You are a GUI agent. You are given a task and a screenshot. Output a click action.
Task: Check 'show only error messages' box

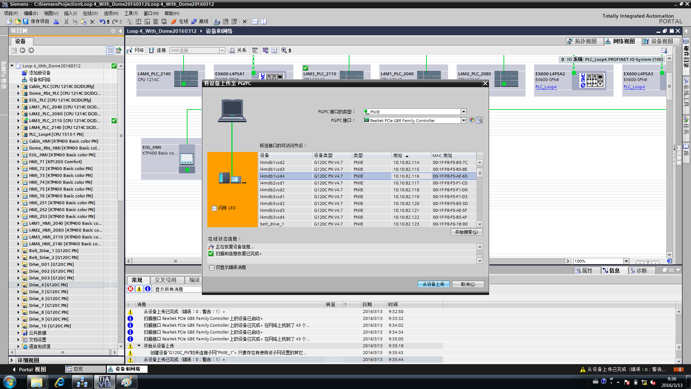coord(212,268)
